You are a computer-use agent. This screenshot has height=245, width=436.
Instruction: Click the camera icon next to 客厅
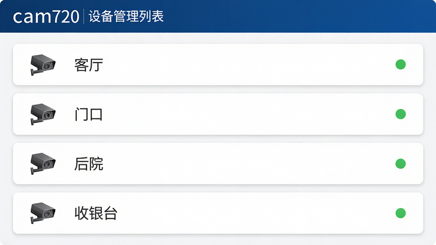[x=43, y=65]
